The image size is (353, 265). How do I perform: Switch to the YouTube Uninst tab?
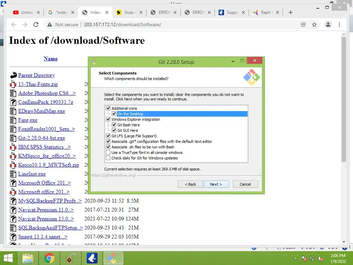pos(27,12)
